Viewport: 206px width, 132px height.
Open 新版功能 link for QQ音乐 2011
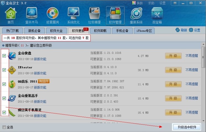click(40, 88)
